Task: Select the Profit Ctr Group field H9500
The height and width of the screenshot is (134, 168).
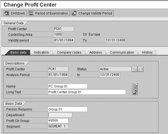Action: pyautogui.click(x=58, y=121)
